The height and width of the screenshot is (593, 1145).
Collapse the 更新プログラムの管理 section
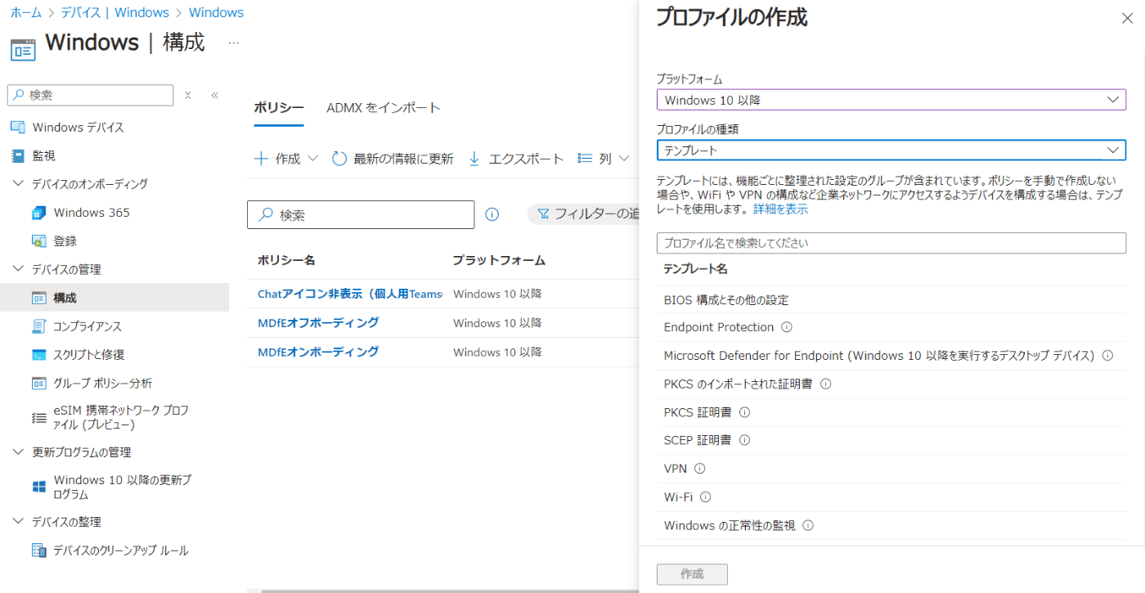17,452
